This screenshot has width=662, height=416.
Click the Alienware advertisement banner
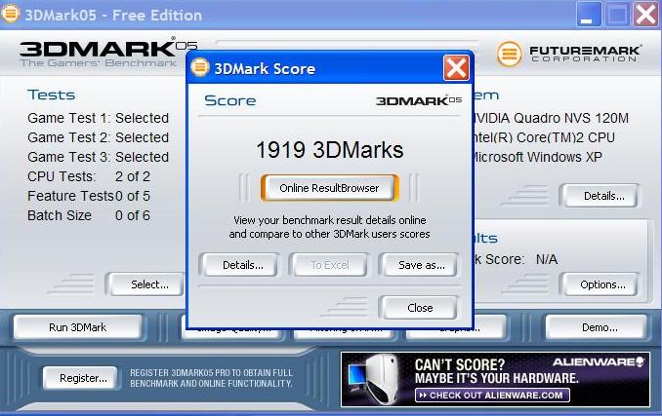[x=495, y=379]
